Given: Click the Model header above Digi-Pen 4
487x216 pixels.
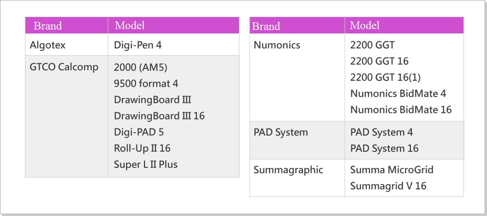Looking at the screenshot, I should (130, 25).
